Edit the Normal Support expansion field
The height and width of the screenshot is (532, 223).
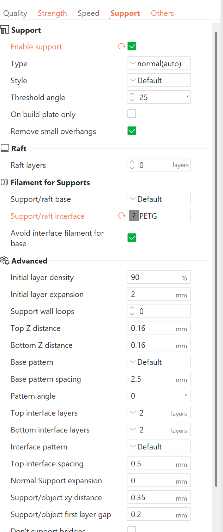click(x=159, y=480)
